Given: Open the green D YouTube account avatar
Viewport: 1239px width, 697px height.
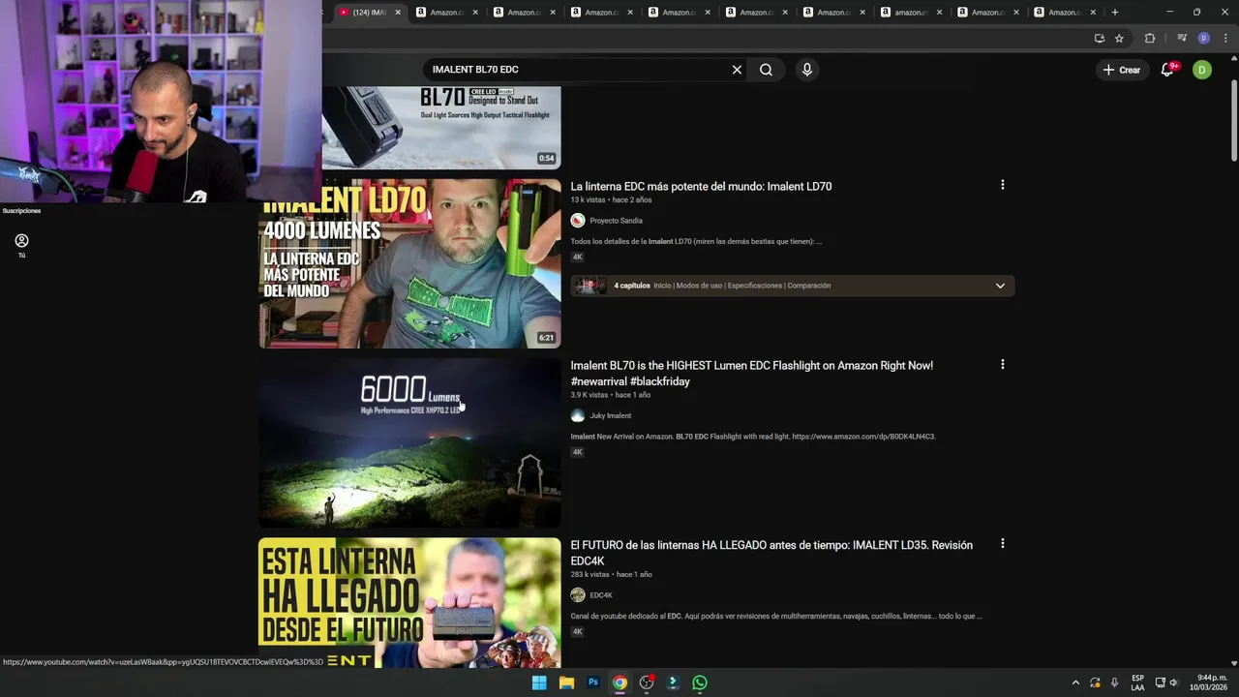Looking at the screenshot, I should pyautogui.click(x=1201, y=70).
